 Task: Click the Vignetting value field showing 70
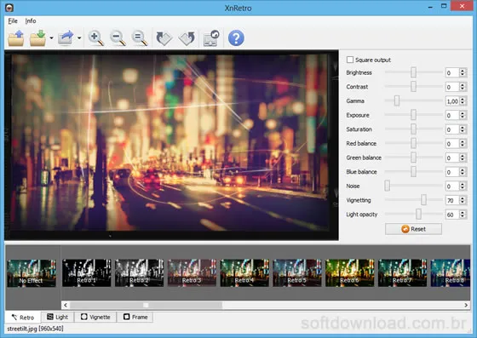[x=452, y=200]
